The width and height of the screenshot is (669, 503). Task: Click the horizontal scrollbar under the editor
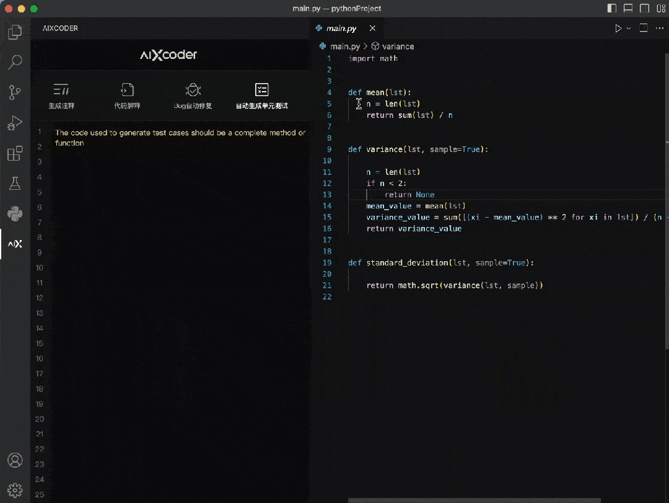(x=474, y=501)
